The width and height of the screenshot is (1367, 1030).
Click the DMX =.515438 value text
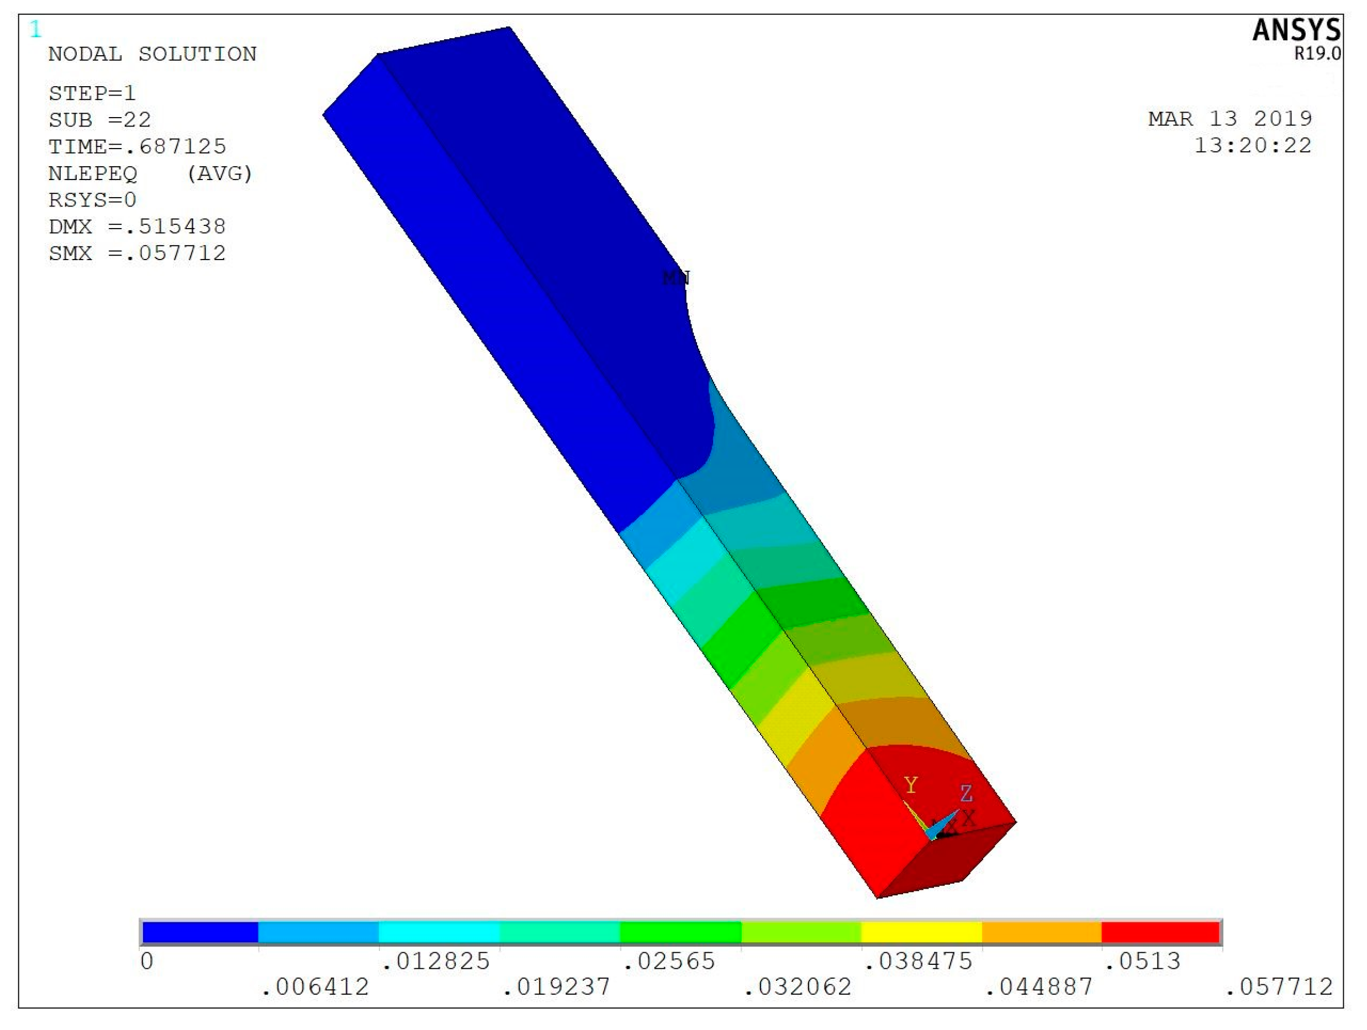pyautogui.click(x=137, y=227)
